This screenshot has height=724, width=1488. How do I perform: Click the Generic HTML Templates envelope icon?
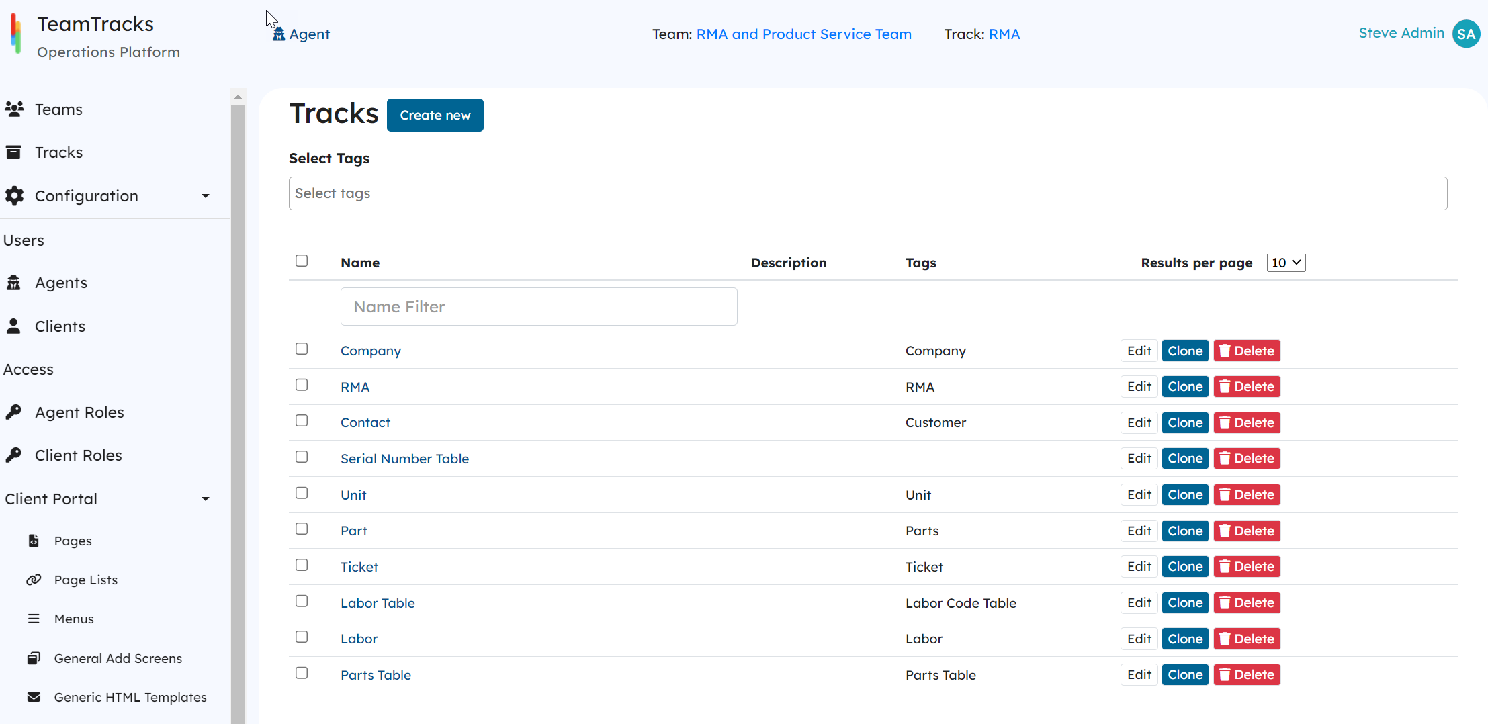34,697
